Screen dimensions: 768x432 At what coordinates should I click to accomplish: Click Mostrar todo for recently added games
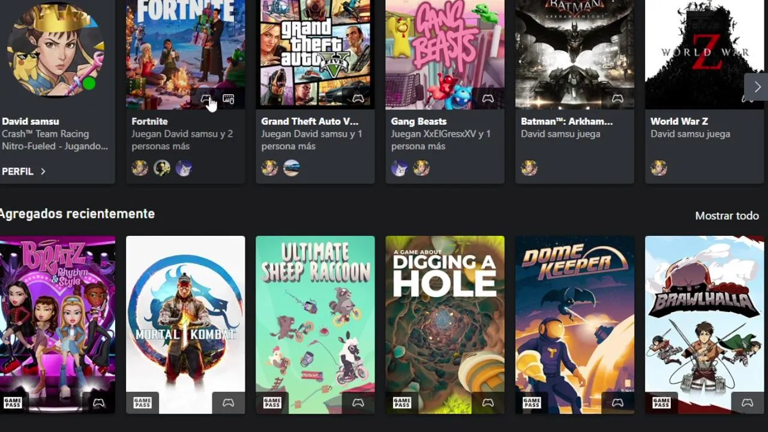pos(727,215)
